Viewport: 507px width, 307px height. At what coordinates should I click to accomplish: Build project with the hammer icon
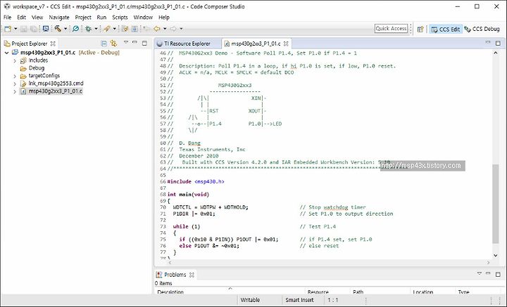tap(58, 29)
